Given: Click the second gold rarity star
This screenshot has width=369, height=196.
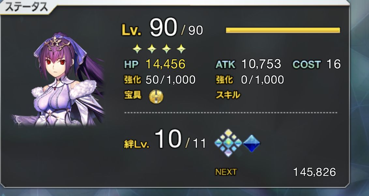Looking at the screenshot, I should 152,49.
